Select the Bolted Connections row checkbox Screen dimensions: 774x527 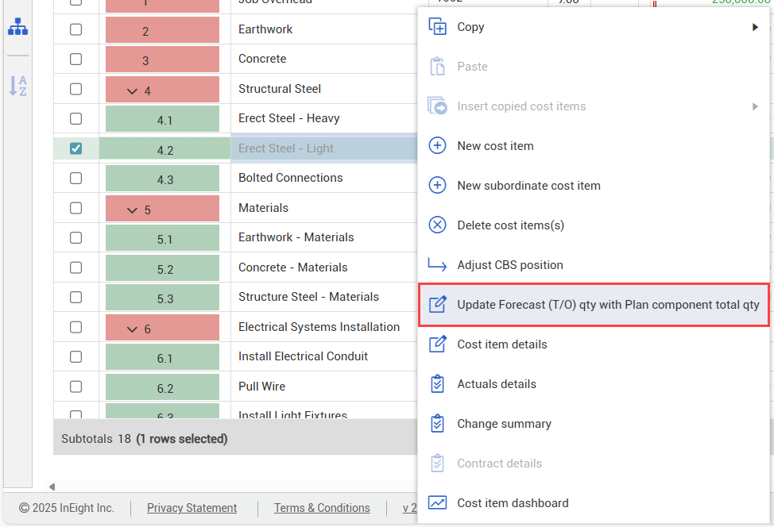(x=75, y=178)
